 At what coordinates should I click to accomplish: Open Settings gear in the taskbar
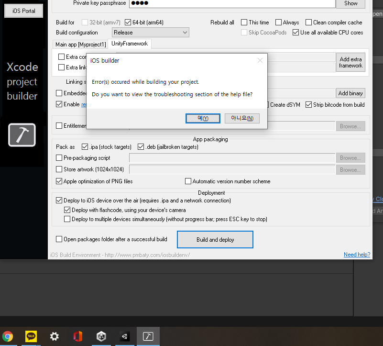click(54, 336)
